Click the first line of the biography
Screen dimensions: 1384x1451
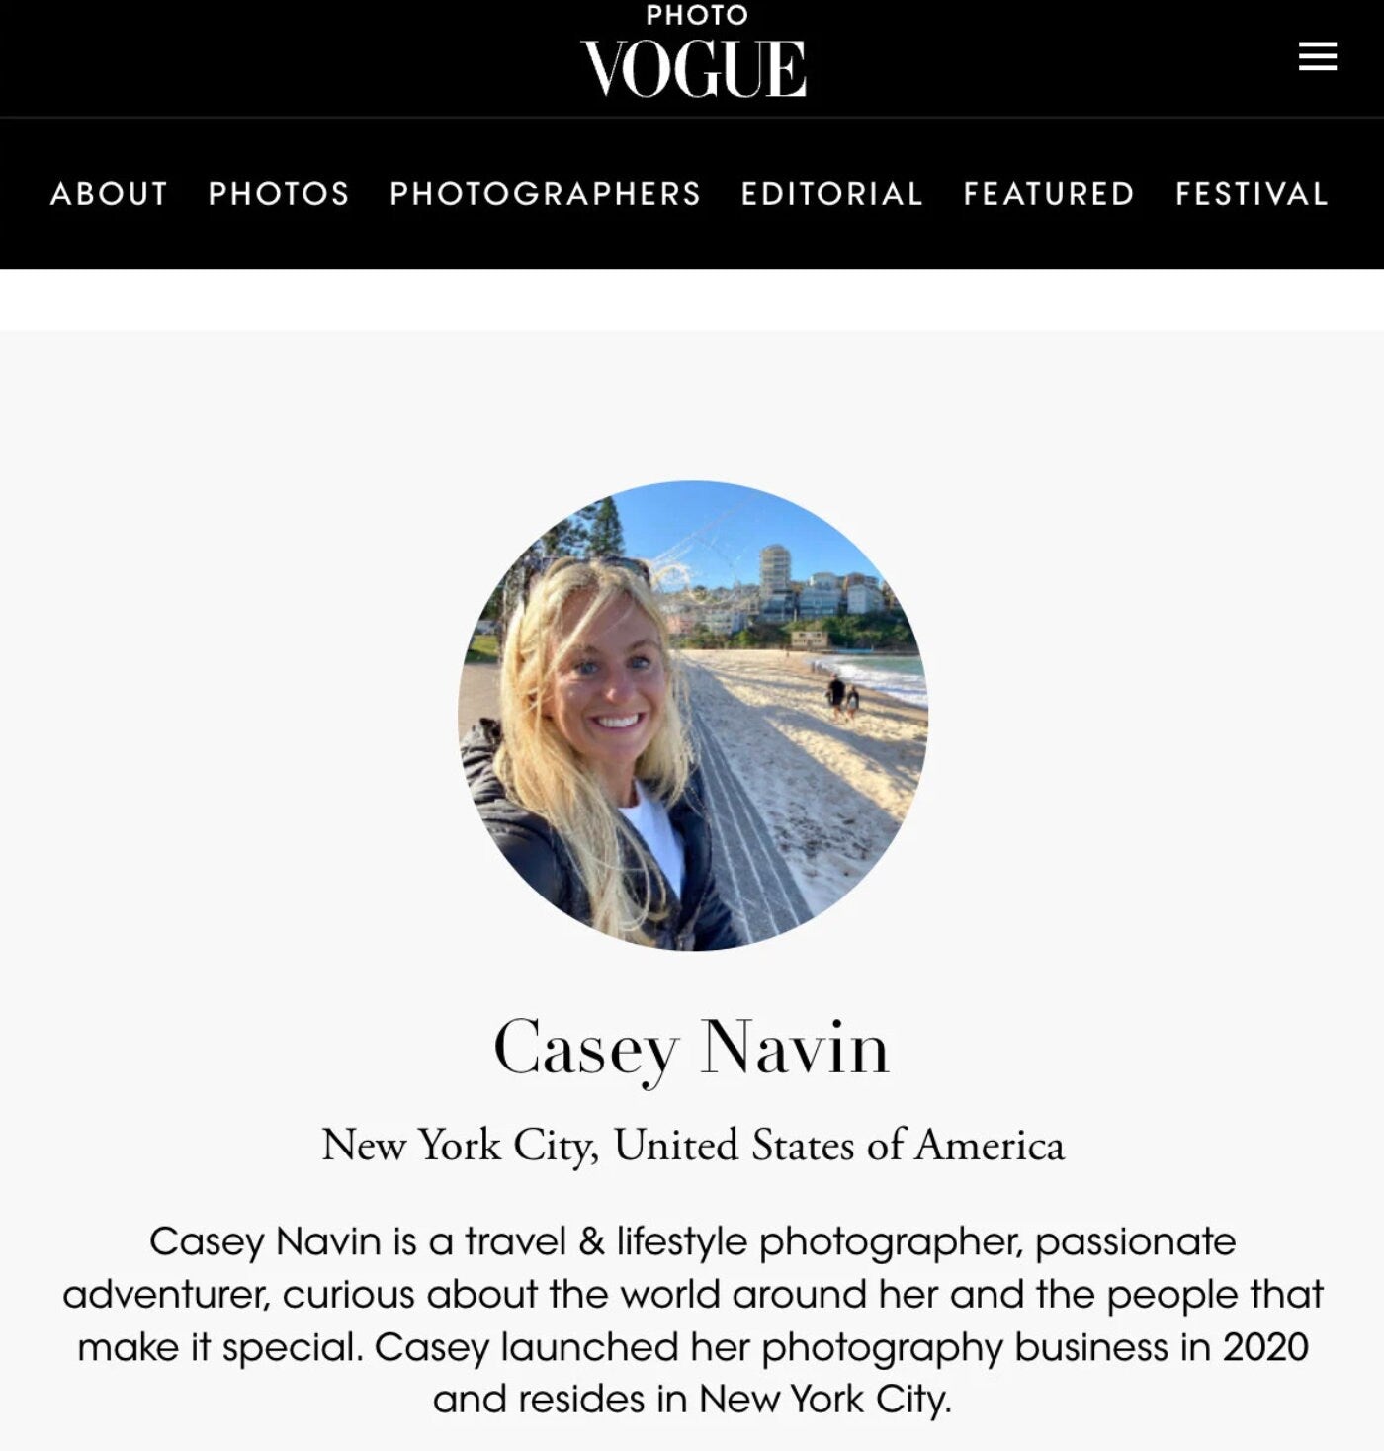(x=692, y=1241)
